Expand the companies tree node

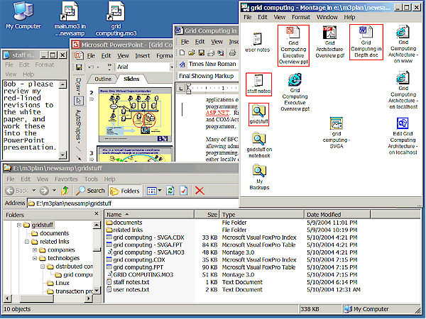[35, 250]
